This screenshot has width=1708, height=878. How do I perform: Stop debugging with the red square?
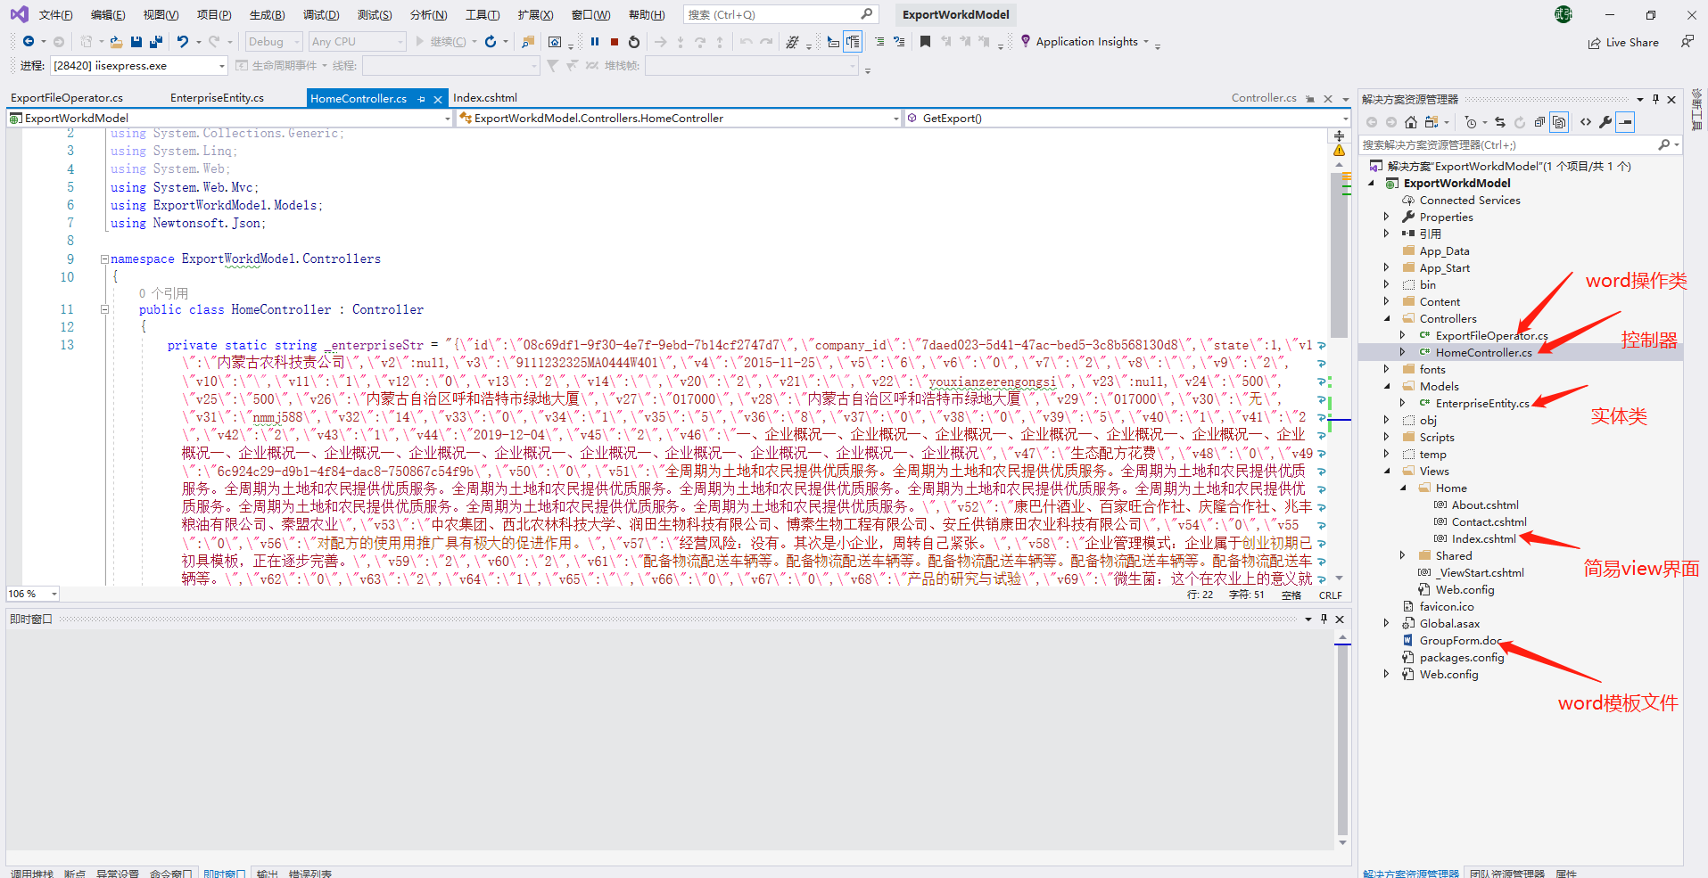click(x=615, y=42)
